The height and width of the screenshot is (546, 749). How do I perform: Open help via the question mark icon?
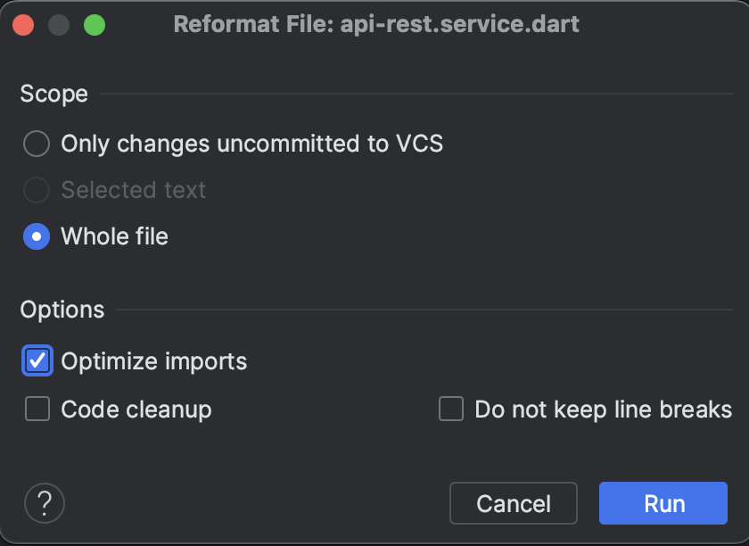pos(45,503)
